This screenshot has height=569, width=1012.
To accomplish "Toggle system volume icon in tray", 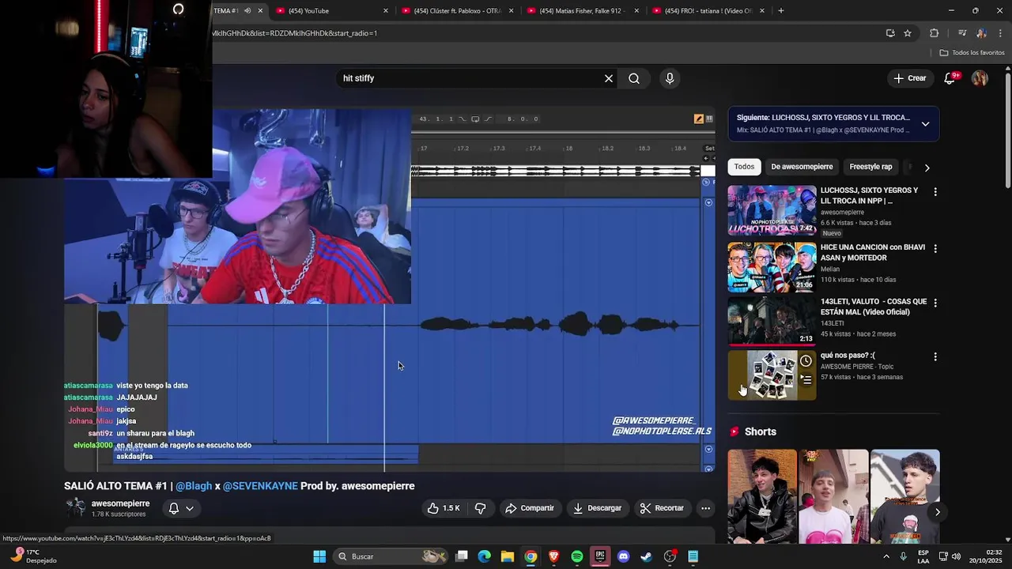I will click(956, 556).
